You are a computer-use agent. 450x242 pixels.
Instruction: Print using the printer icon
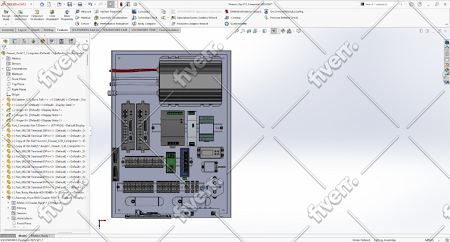coord(80,5)
